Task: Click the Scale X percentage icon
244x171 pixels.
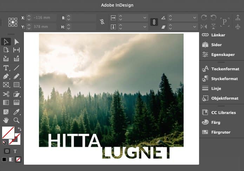Action: [113, 18]
